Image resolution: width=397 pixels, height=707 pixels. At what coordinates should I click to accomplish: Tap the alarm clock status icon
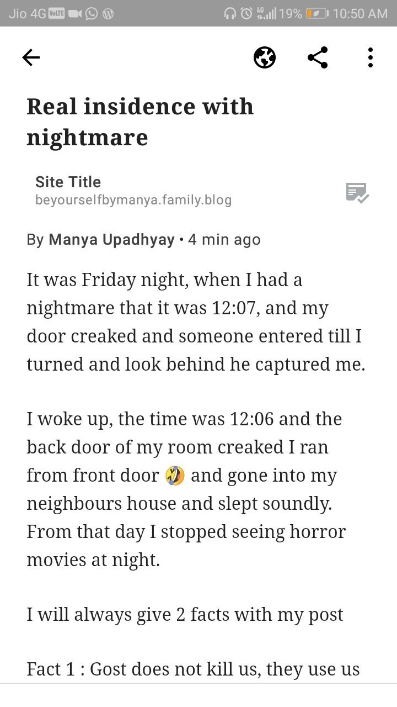(247, 14)
